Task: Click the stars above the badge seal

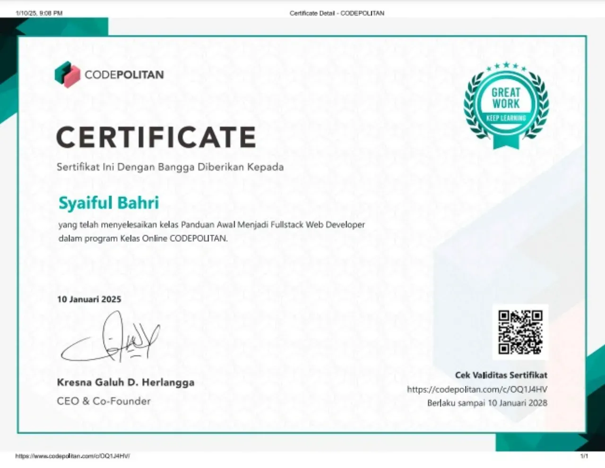Action: pos(506,64)
